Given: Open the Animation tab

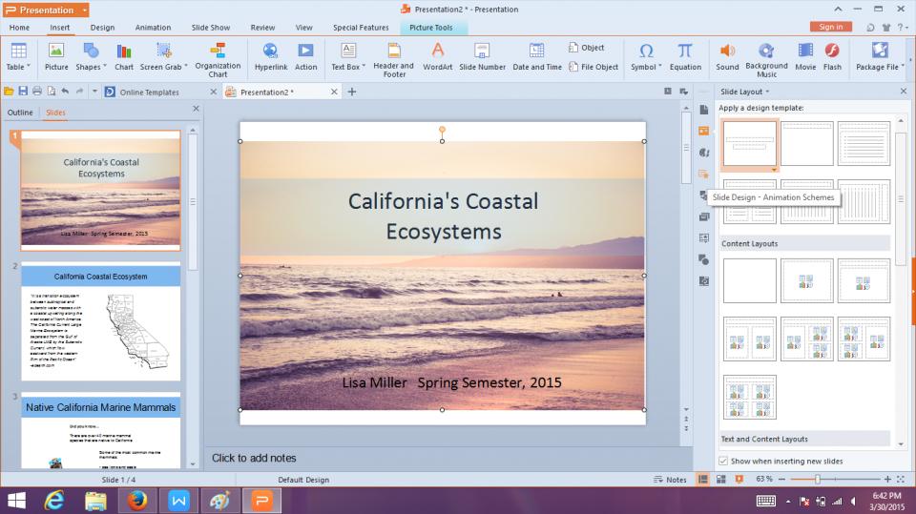Looking at the screenshot, I should click(153, 28).
